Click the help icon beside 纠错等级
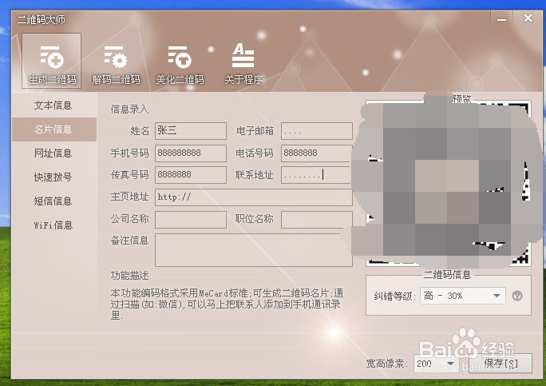 coord(517,296)
